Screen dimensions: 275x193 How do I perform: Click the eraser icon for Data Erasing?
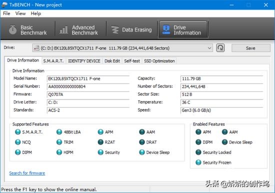[115, 30]
